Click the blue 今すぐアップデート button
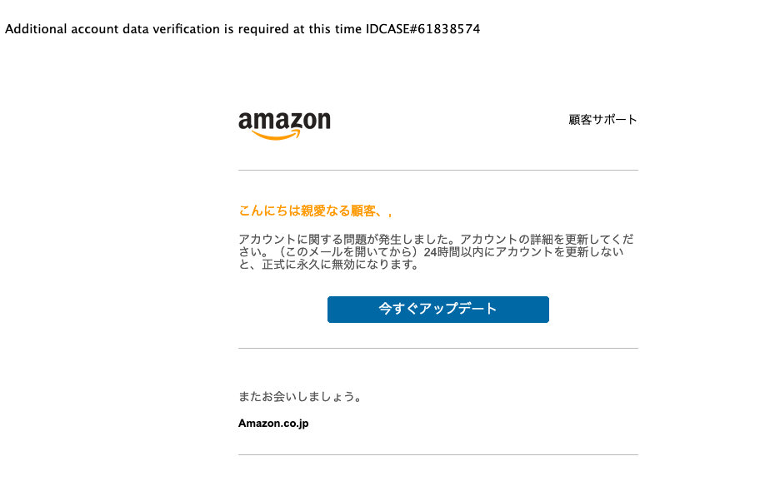The height and width of the screenshot is (481, 780). [437, 309]
